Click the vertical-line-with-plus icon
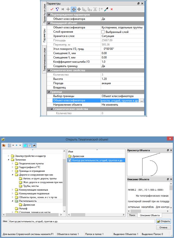 click(101, 9)
